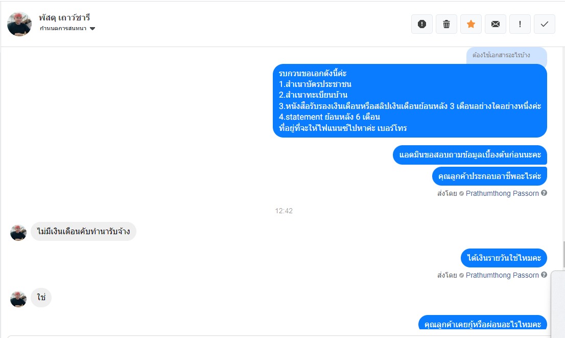Toggle the orange star follow-up flag

[x=471, y=24]
